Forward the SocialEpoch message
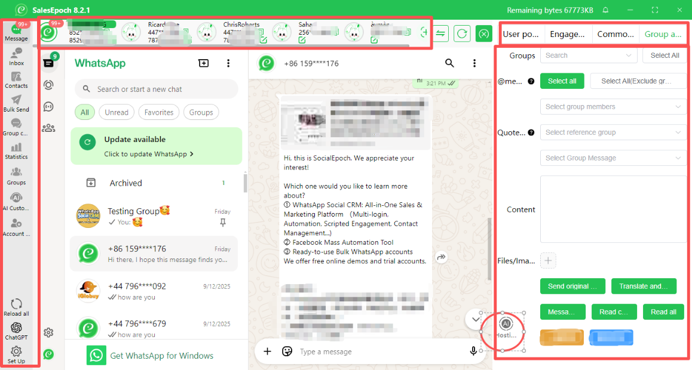This screenshot has width=692, height=370. pos(442,257)
